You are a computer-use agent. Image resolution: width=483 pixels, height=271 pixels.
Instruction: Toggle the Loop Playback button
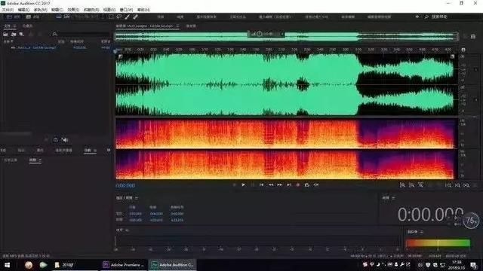pyautogui.click(x=307, y=185)
